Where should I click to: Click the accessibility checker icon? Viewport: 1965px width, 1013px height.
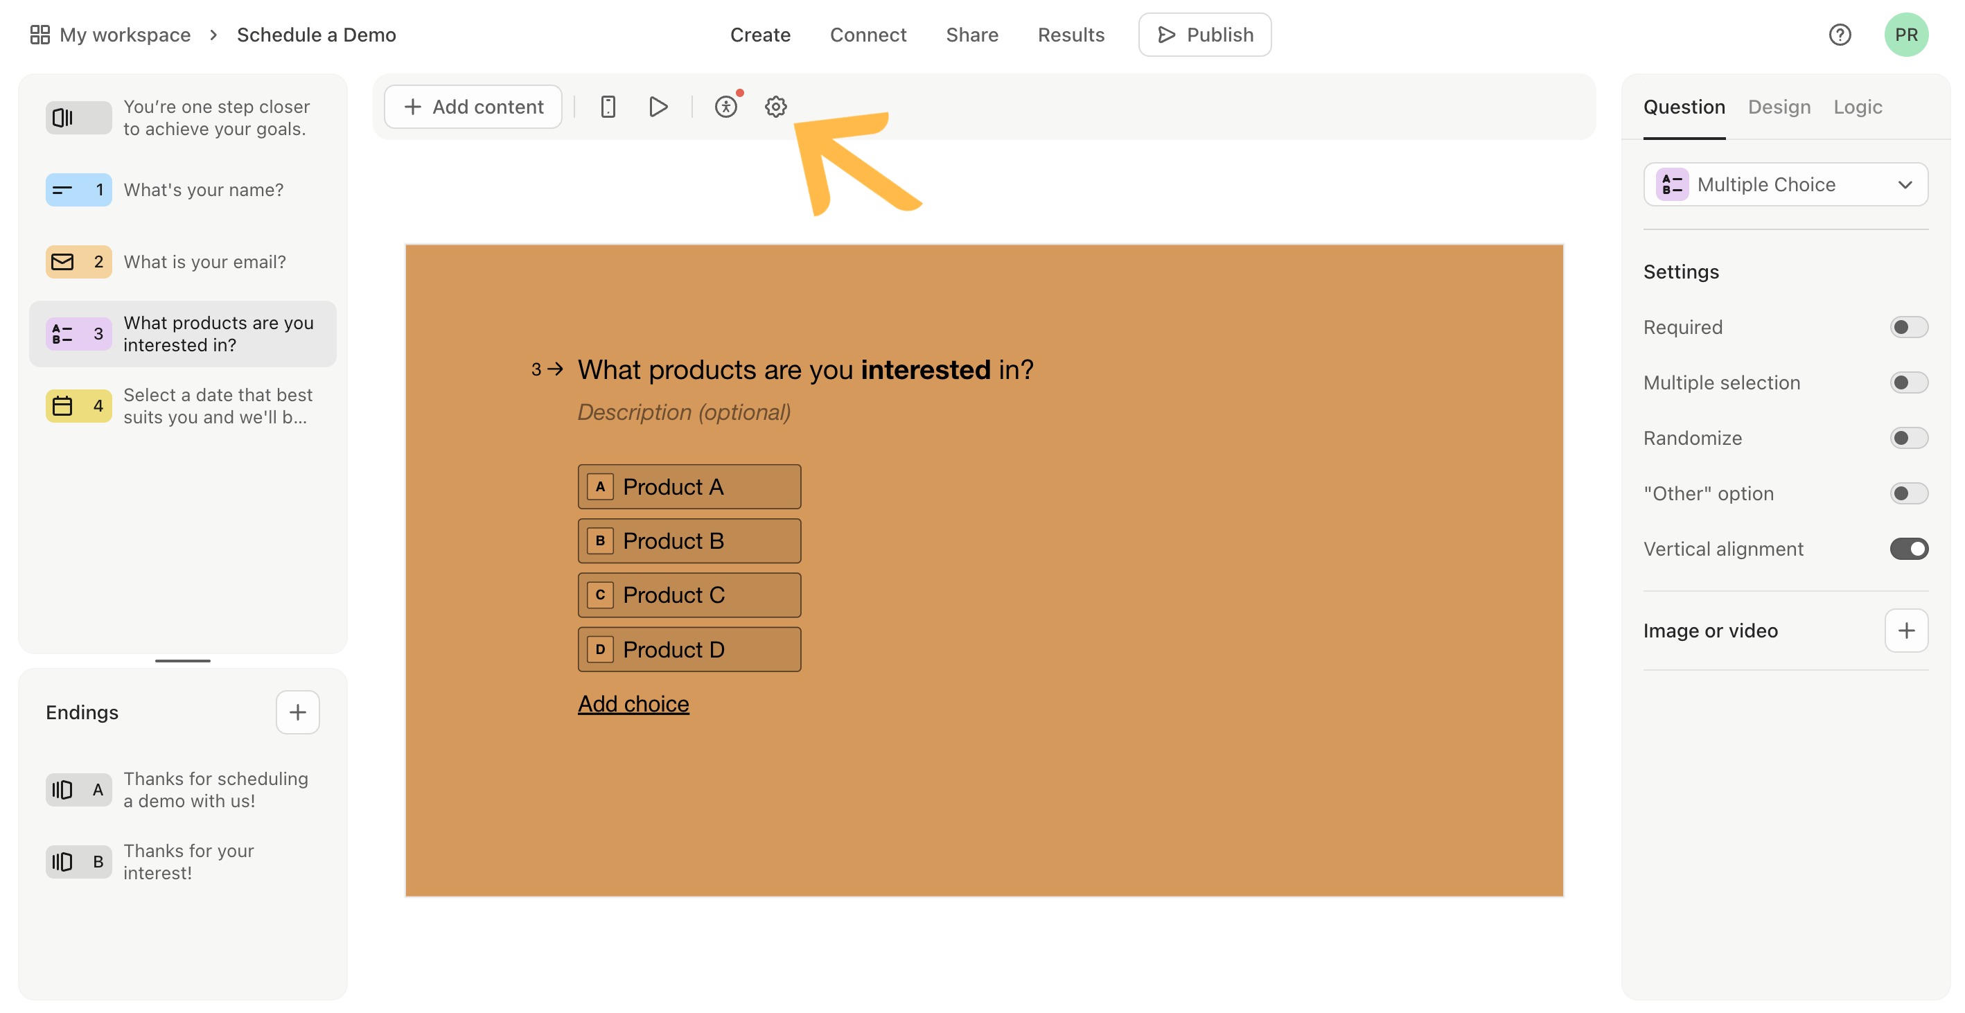[x=725, y=107]
